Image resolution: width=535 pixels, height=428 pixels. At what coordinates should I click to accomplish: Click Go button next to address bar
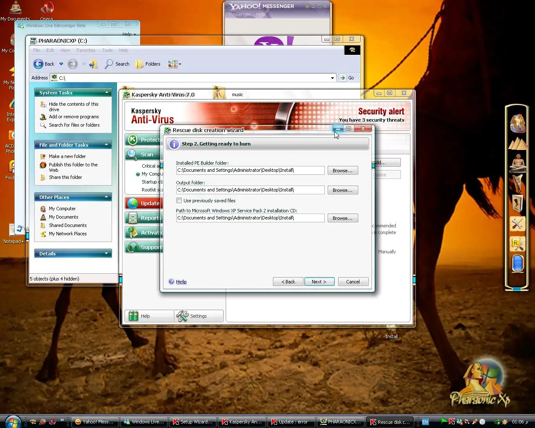[347, 78]
